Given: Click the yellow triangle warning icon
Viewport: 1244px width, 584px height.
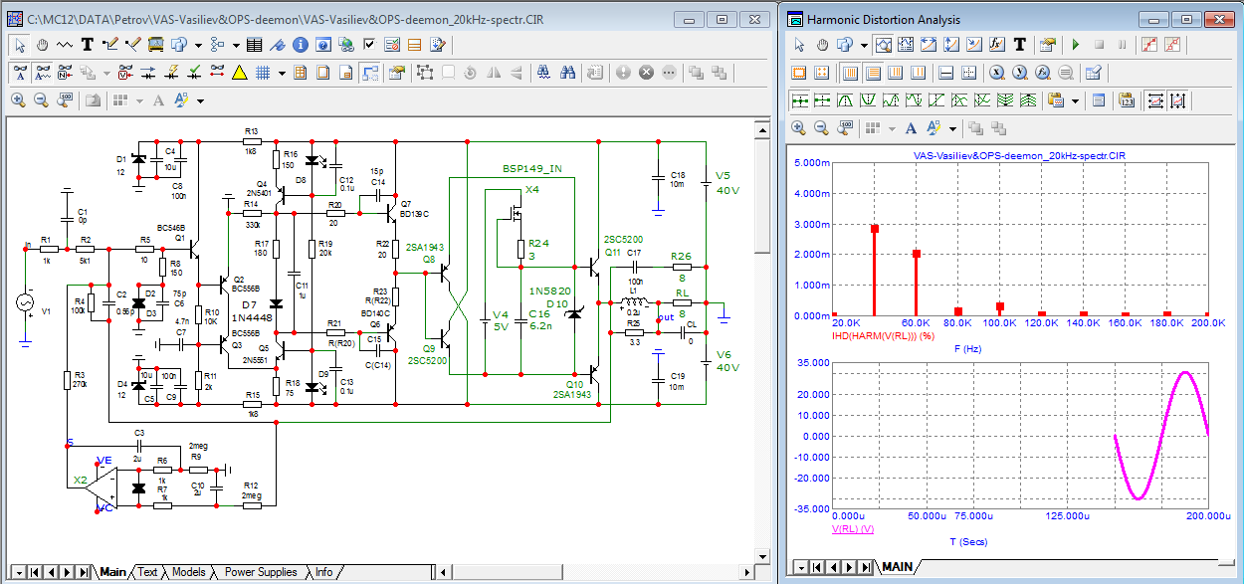Looking at the screenshot, I should coord(239,73).
